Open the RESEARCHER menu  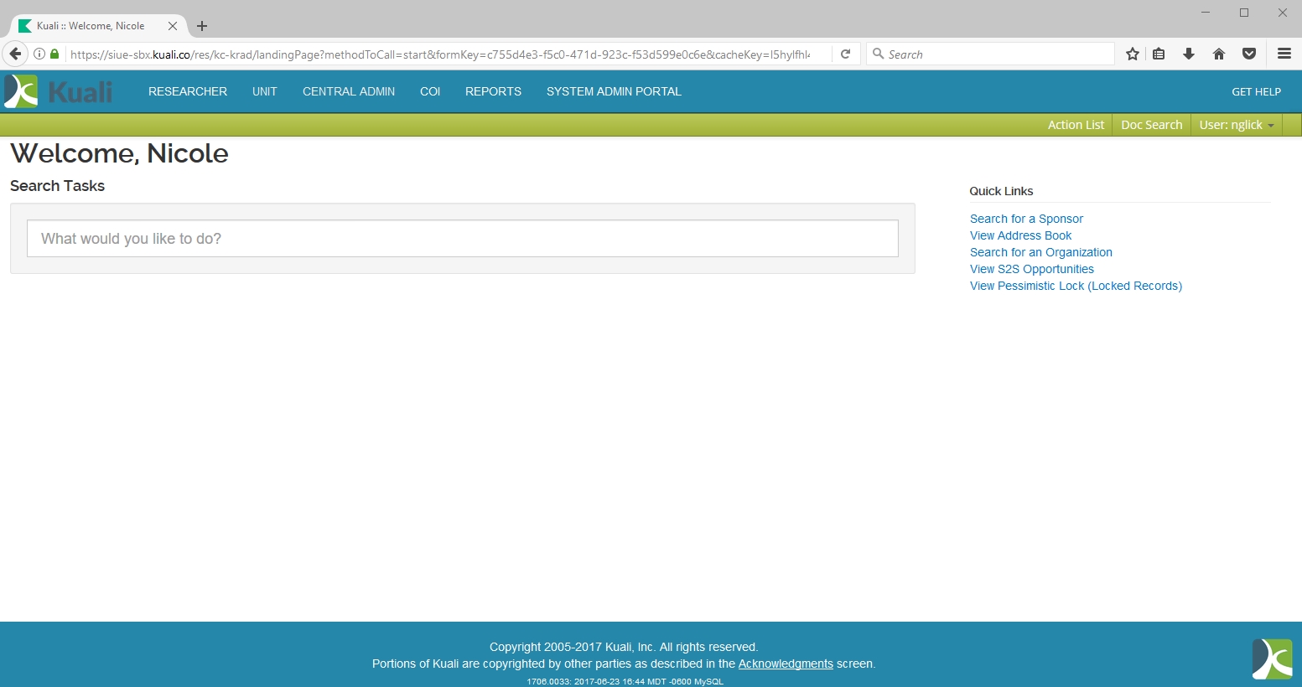188,91
